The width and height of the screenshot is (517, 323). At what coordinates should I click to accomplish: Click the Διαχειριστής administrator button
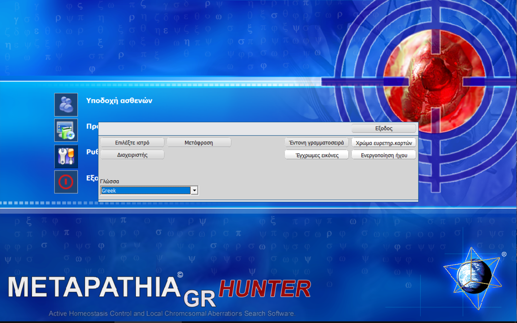point(132,155)
